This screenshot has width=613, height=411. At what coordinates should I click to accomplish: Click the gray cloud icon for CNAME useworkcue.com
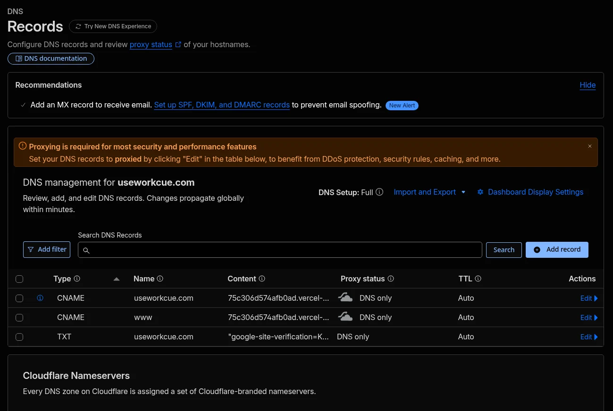[x=345, y=297]
